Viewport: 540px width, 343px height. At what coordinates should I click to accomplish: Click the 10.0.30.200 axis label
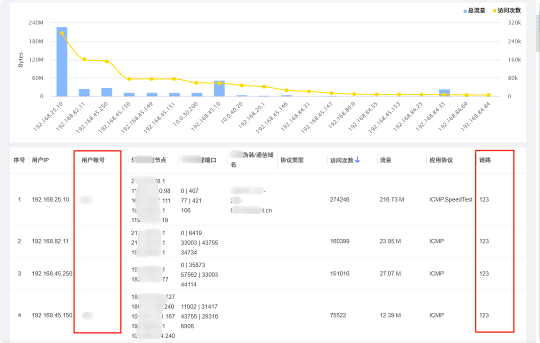tap(185, 114)
